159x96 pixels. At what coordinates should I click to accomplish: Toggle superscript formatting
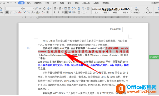pyautogui.click(x=24, y=12)
